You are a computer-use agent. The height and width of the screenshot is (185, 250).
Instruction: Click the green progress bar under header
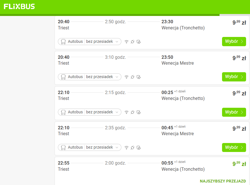point(110,15)
